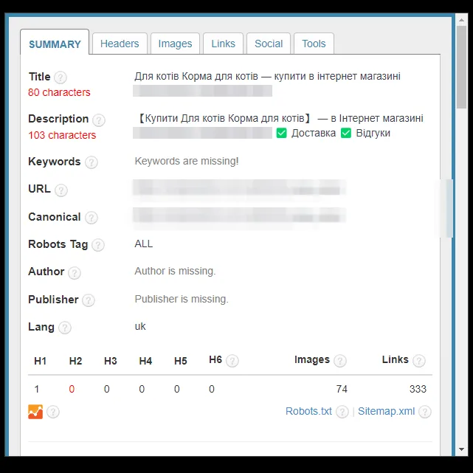Click 'Publisher is missing.' text
This screenshot has height=473, width=473.
182,299
